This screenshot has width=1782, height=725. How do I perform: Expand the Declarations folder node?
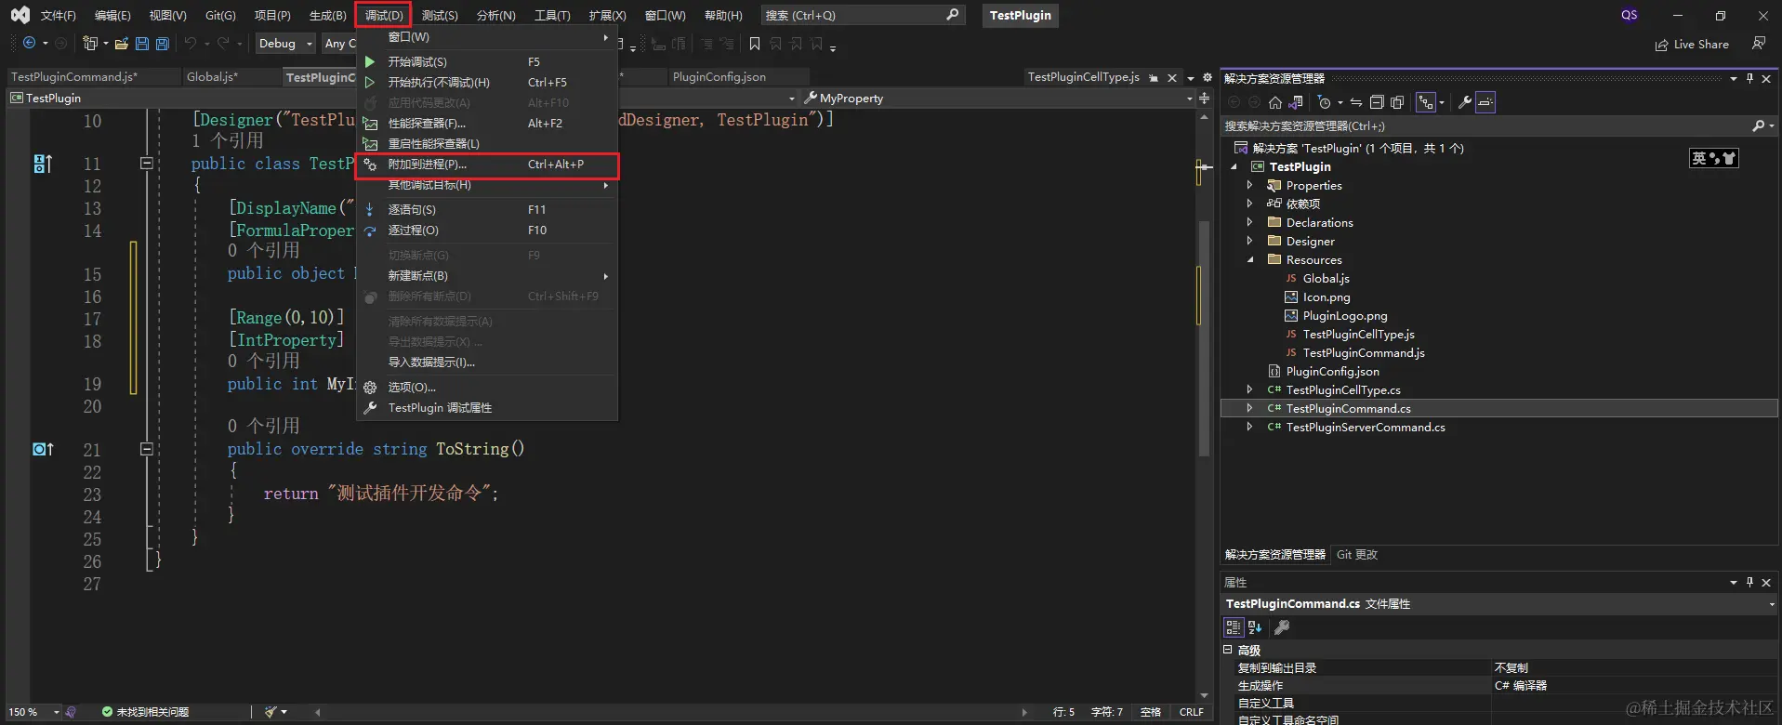click(x=1250, y=223)
